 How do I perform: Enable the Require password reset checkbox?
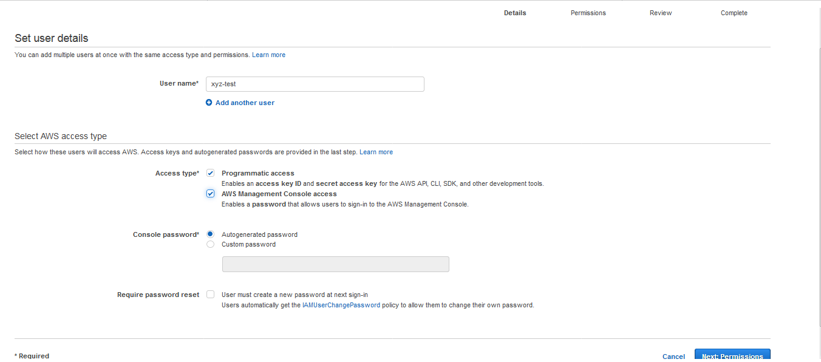[210, 294]
